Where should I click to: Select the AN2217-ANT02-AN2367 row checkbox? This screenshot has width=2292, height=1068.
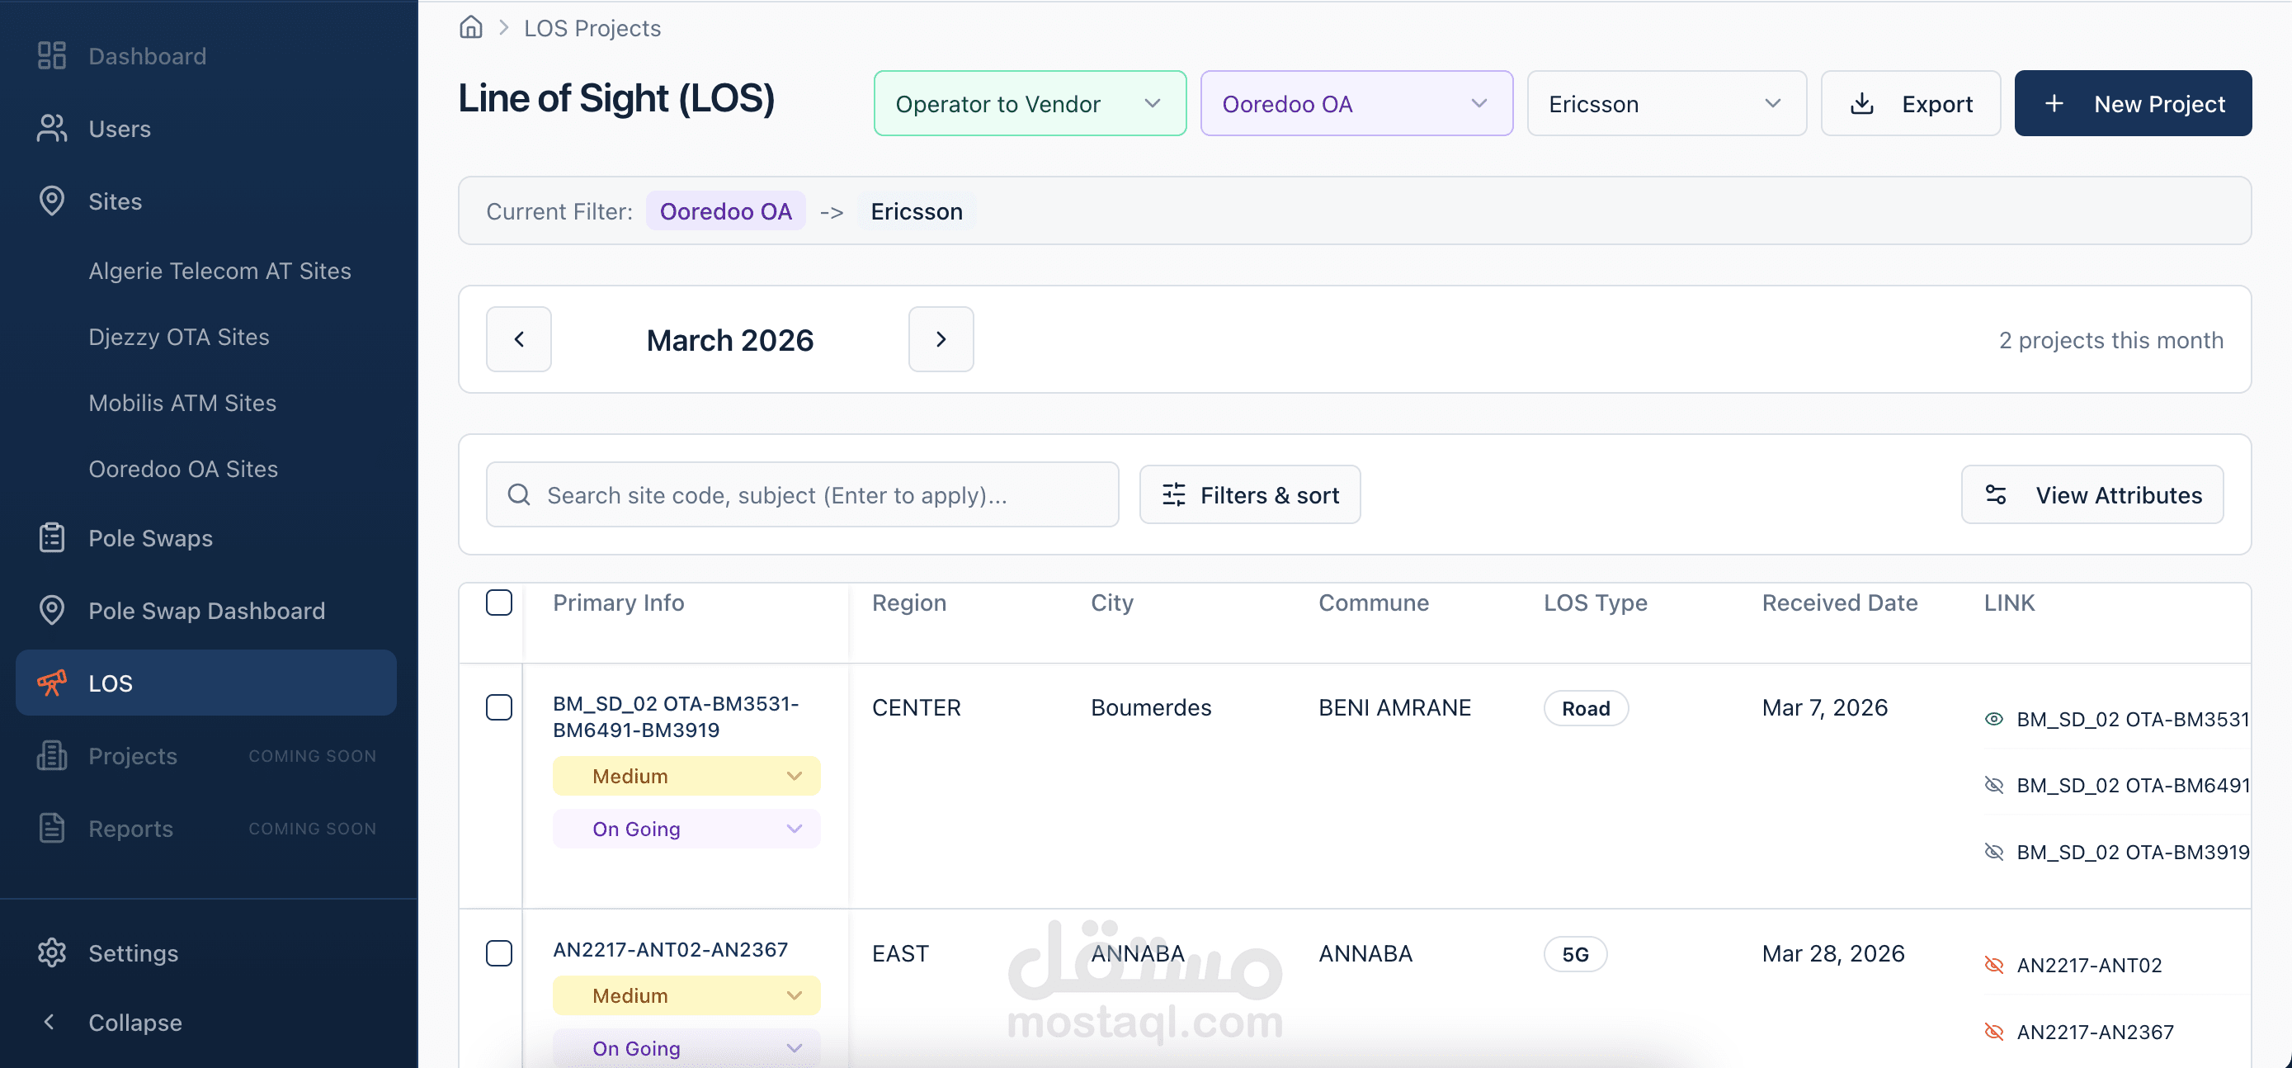[x=499, y=953]
